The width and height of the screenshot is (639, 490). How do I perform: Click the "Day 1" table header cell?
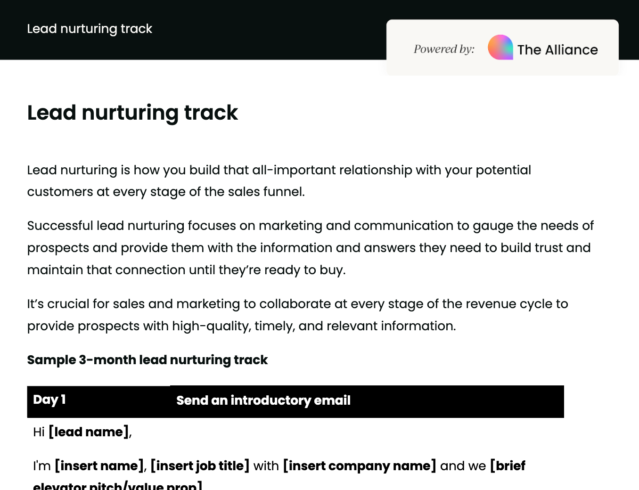pyautogui.click(x=49, y=400)
